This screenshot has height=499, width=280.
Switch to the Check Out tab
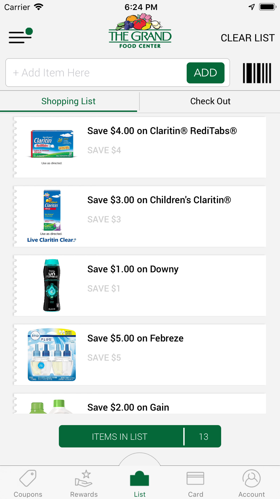click(210, 101)
